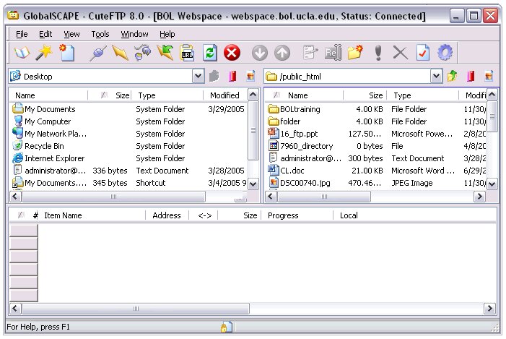This screenshot has width=506, height=339.
Task: Go up a folder in remote pane
Action: (x=452, y=77)
